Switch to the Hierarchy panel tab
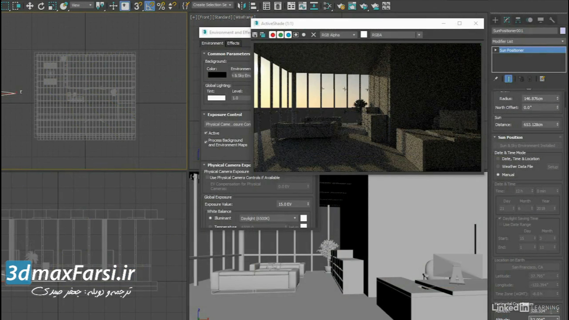This screenshot has width=569, height=320. (x=518, y=20)
